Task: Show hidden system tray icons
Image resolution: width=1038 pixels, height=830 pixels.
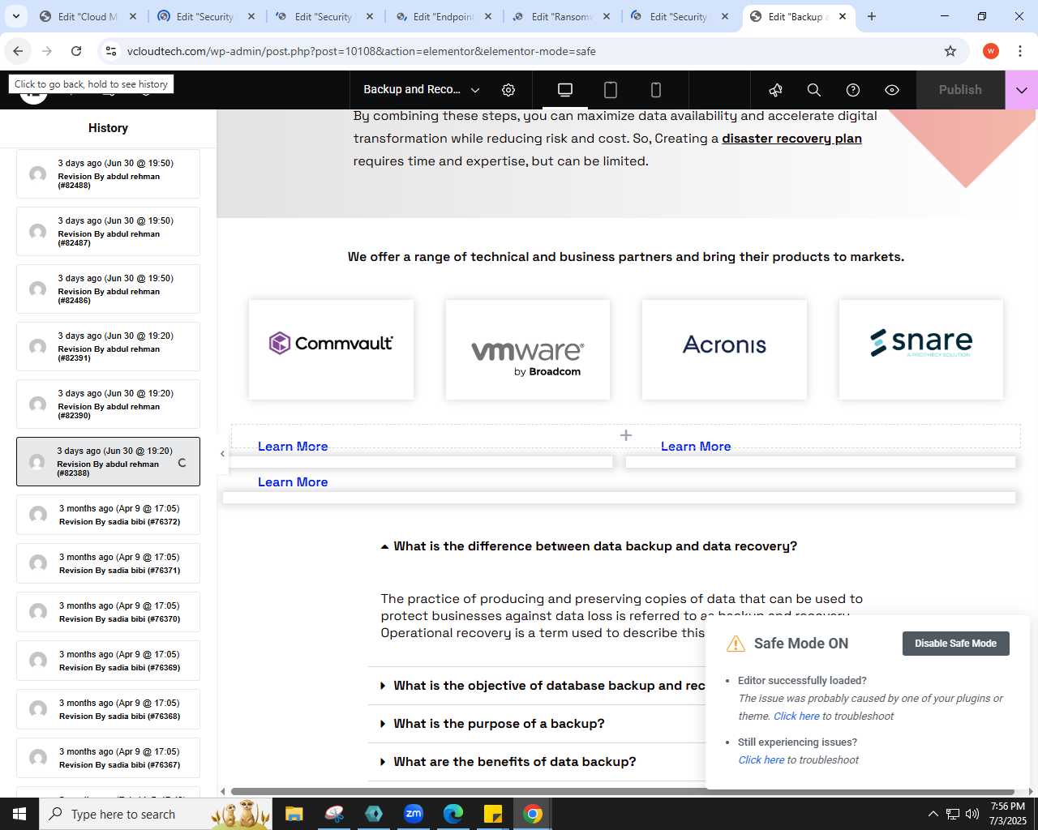Action: [933, 814]
